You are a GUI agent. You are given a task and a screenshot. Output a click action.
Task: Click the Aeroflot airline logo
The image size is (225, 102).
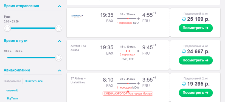[77, 16]
